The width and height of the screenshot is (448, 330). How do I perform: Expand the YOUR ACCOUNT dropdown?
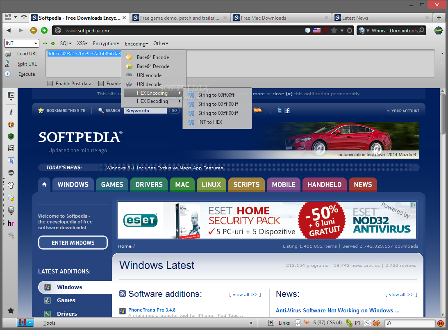coord(403,111)
